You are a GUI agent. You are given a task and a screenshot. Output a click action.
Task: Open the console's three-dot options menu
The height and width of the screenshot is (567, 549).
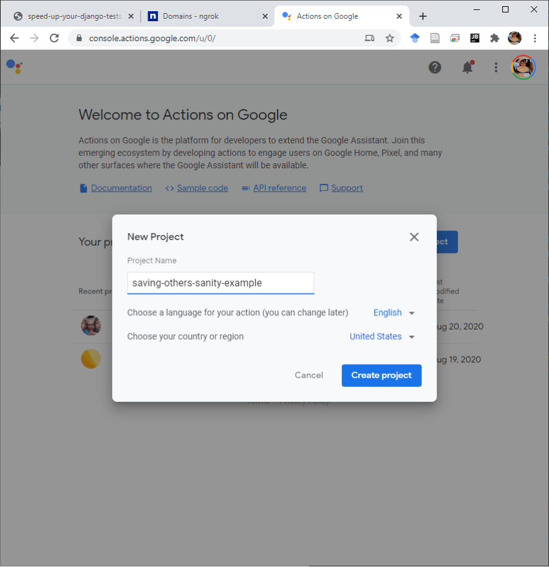point(496,67)
